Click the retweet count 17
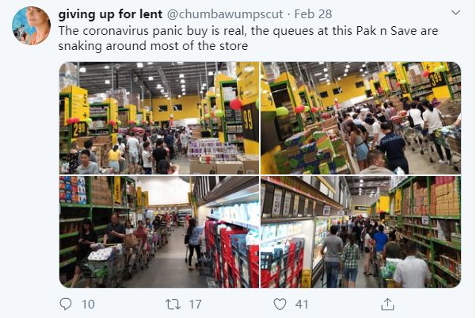The height and width of the screenshot is (318, 476). (x=195, y=304)
